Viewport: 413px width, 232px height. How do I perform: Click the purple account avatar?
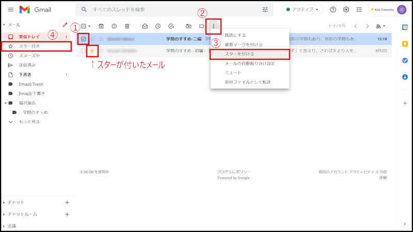(402, 10)
